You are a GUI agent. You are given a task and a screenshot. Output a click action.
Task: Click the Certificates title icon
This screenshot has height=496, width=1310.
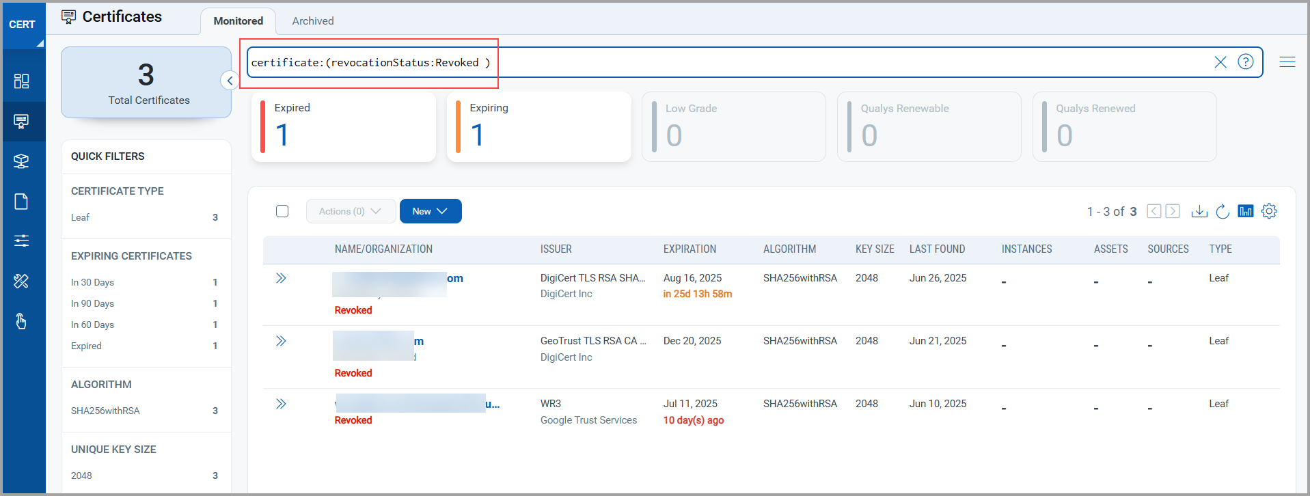click(x=68, y=17)
